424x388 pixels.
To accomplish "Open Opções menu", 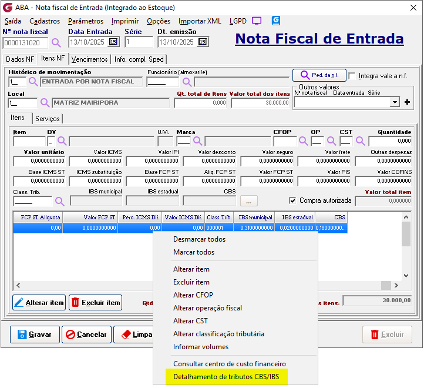I will (x=159, y=21).
